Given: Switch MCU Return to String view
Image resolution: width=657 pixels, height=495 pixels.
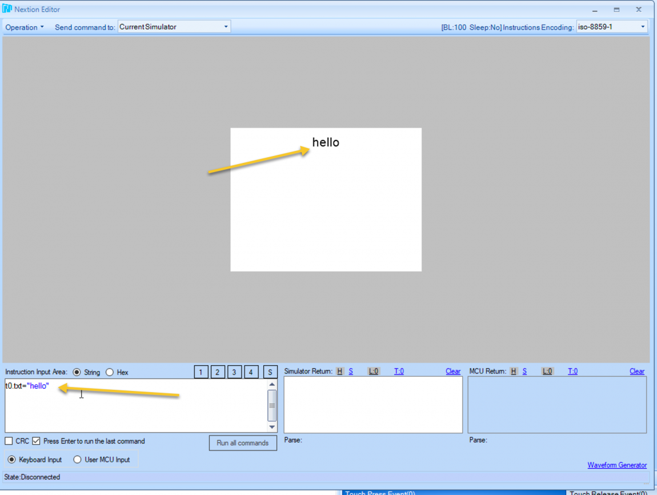Looking at the screenshot, I should (524, 371).
